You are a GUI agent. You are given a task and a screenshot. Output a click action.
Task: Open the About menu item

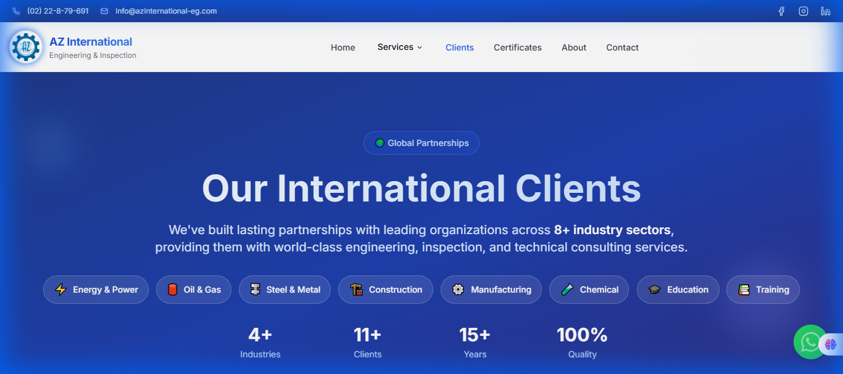click(x=573, y=47)
